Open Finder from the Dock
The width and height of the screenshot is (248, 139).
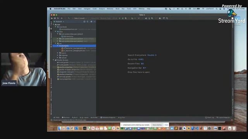[59, 128]
